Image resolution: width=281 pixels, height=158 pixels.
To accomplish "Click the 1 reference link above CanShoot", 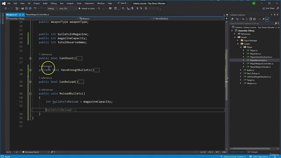I will (x=45, y=54).
